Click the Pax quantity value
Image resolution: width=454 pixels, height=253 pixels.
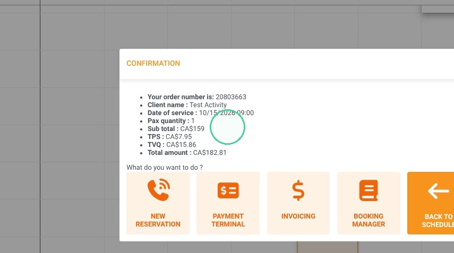pos(193,121)
